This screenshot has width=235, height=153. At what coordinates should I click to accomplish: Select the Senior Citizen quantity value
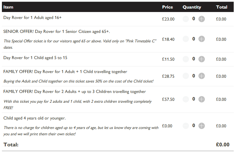[194, 39]
